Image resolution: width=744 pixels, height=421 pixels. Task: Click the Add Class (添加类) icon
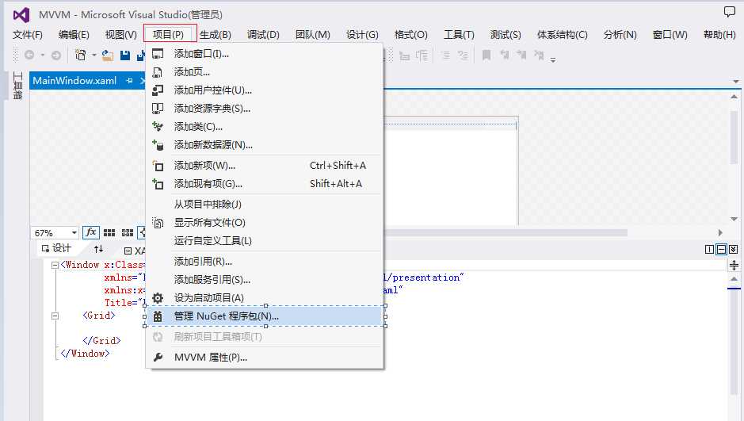click(x=158, y=127)
